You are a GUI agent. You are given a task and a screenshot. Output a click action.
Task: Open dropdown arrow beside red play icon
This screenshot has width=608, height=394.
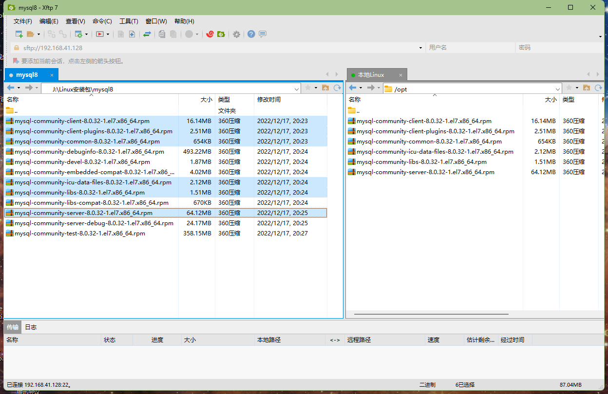coord(108,34)
